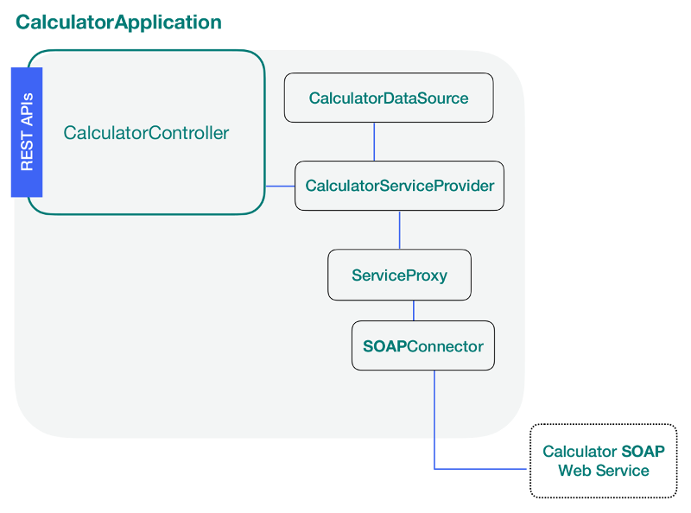The width and height of the screenshot is (691, 513).
Task: Click connector between CalculatorDataSource and CalculatorServiceProvider
Action: (x=374, y=142)
